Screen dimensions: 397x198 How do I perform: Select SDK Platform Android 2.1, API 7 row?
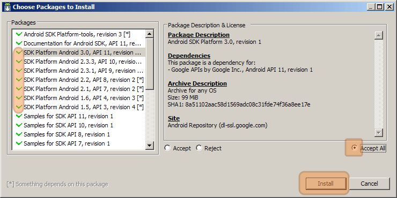pyautogui.click(x=79, y=89)
